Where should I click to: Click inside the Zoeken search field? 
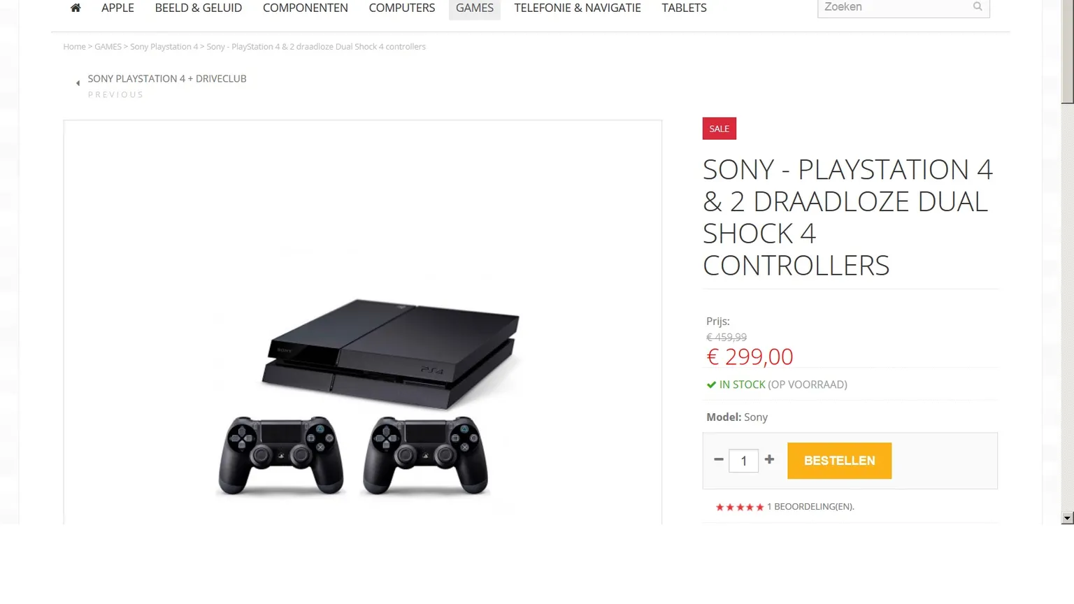[x=894, y=8]
